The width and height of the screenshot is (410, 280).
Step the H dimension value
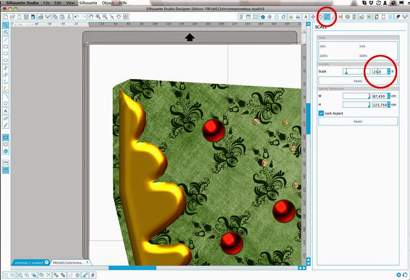tap(389, 105)
